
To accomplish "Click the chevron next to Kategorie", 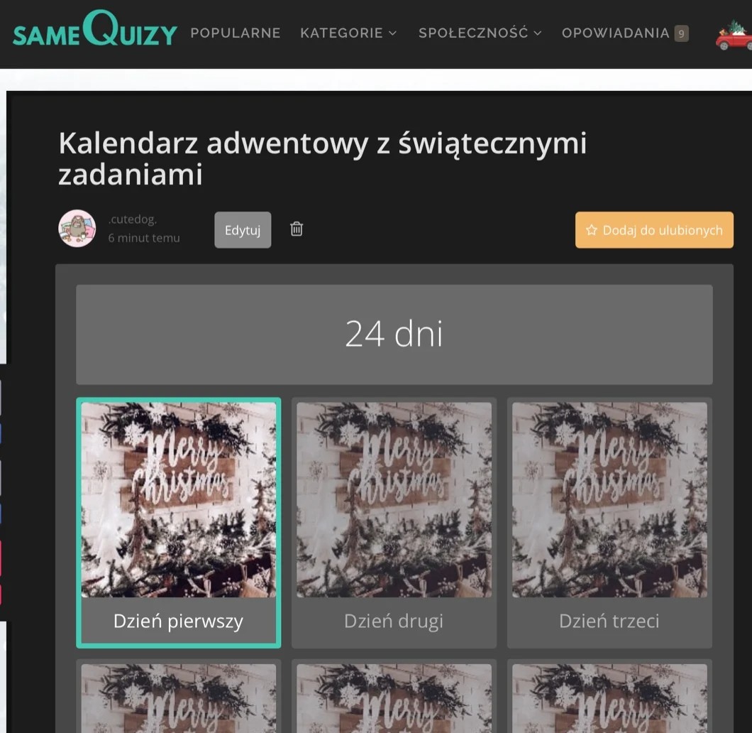I will [393, 33].
